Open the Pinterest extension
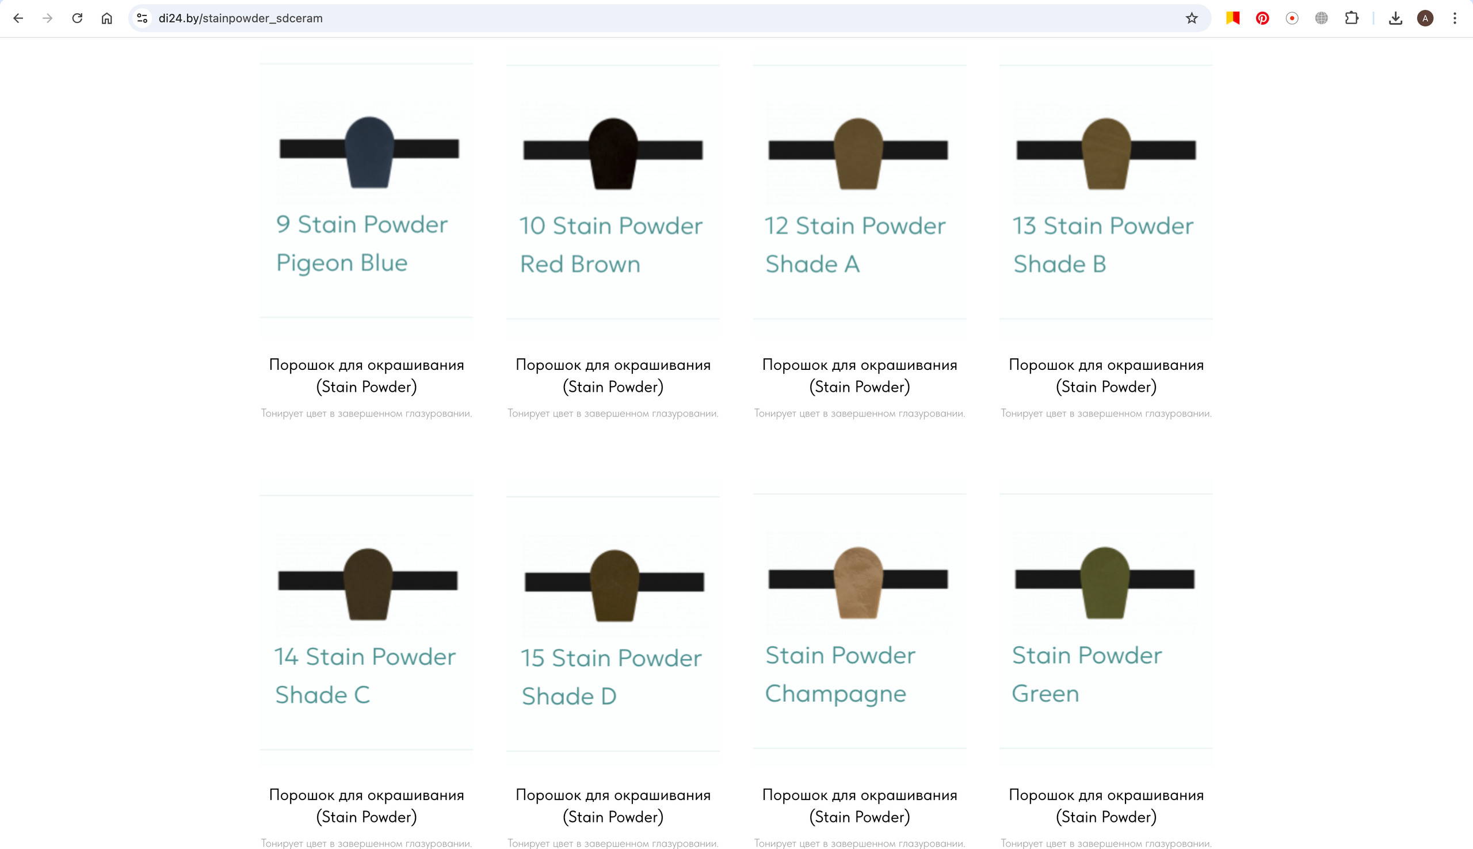 coord(1262,18)
